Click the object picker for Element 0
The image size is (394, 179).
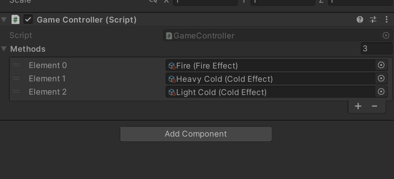tap(381, 65)
